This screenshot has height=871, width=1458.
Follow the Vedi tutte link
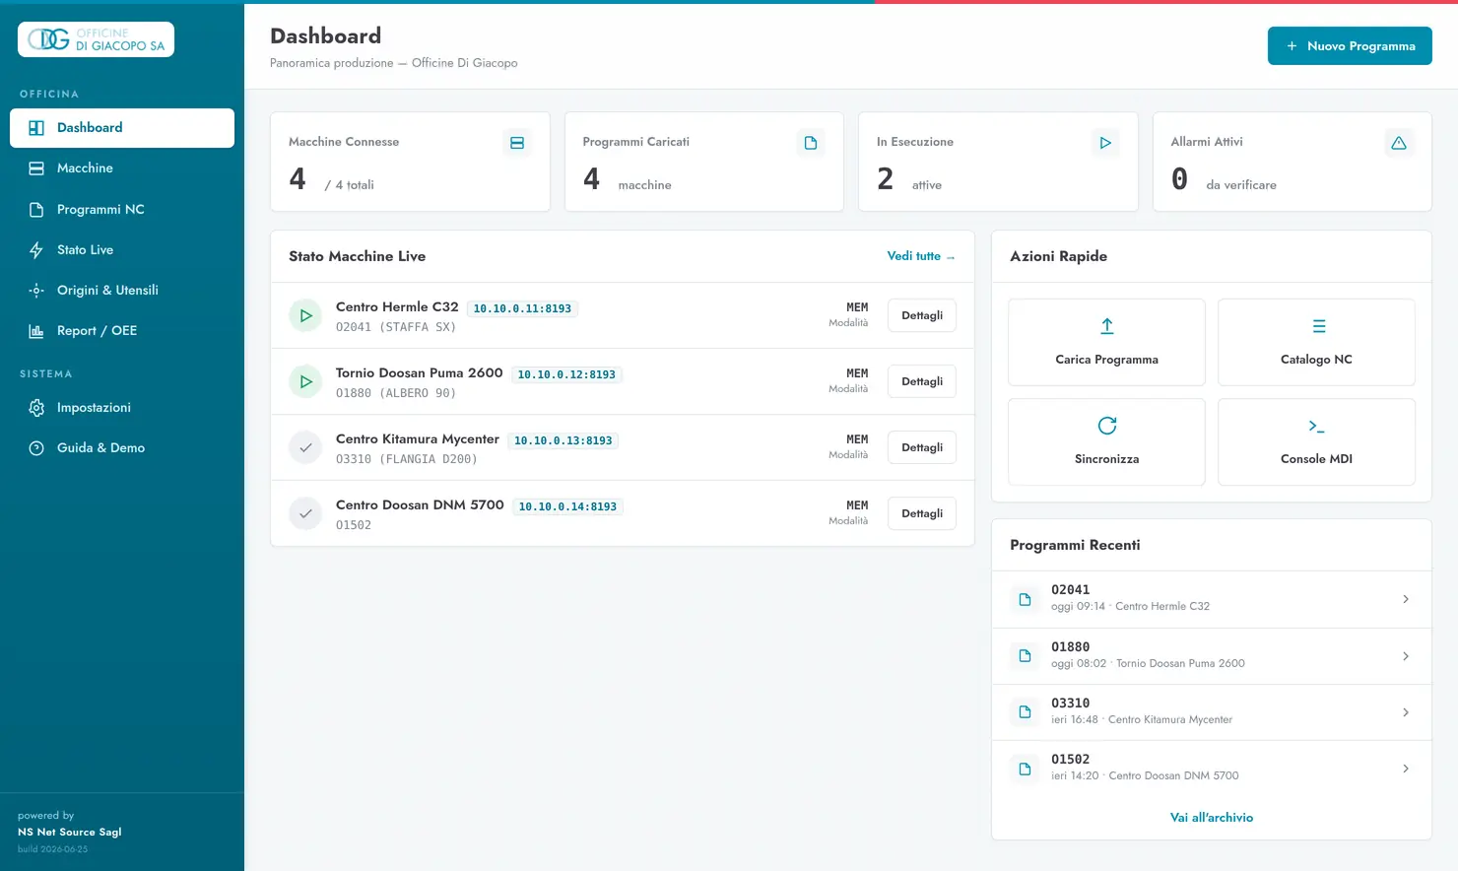(x=921, y=256)
